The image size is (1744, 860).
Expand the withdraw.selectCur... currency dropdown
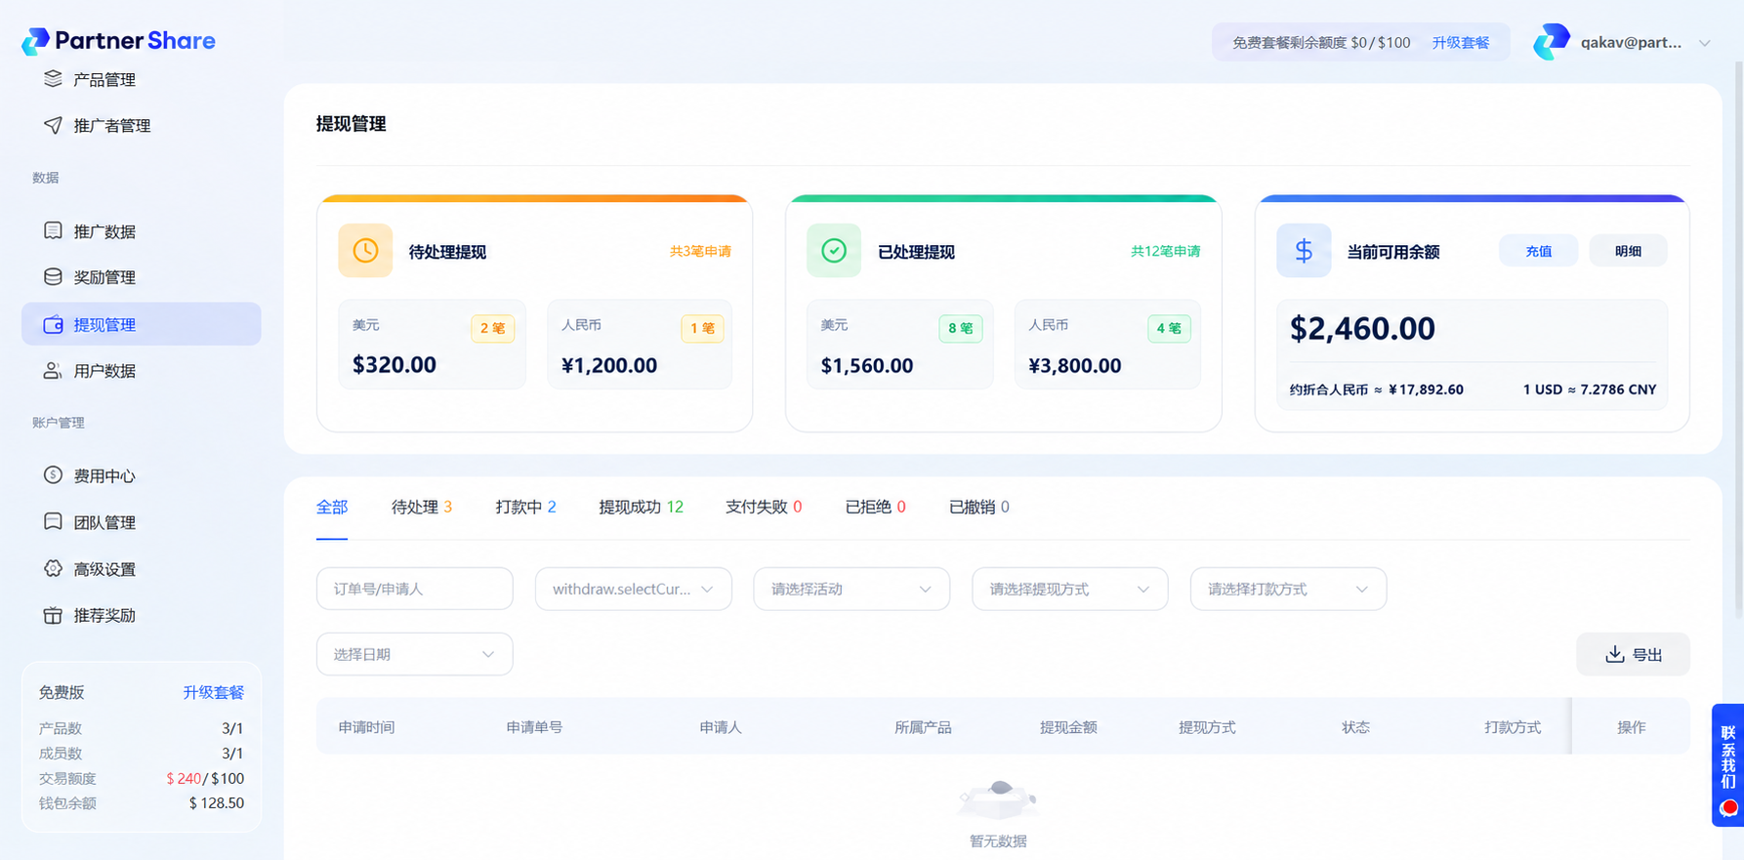click(x=633, y=589)
